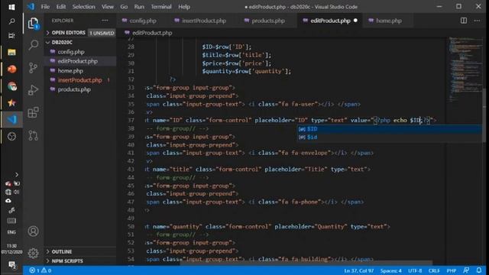Open Chrome from the taskbar
This screenshot has height=275, width=489.
(12, 86)
